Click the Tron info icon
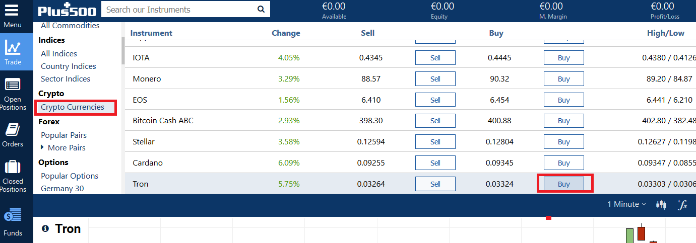Viewport: 696px width, 243px height. 45,228
